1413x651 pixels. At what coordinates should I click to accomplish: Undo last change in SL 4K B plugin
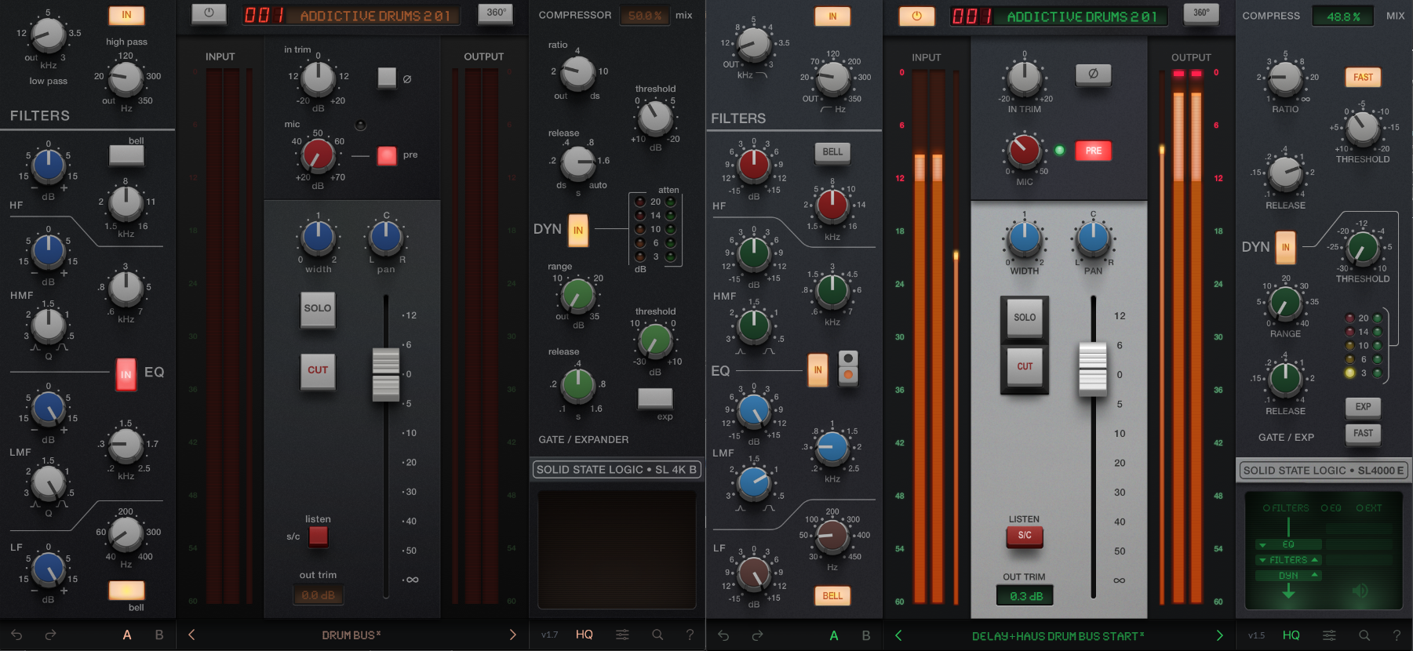coord(16,635)
